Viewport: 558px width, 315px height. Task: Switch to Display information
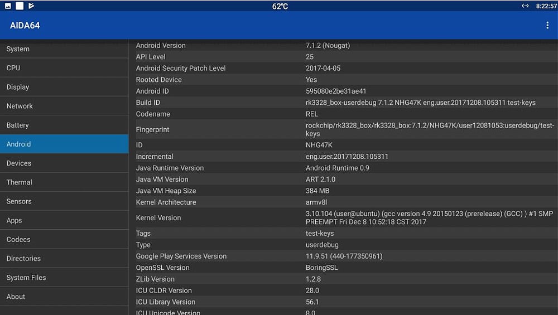pyautogui.click(x=64, y=87)
